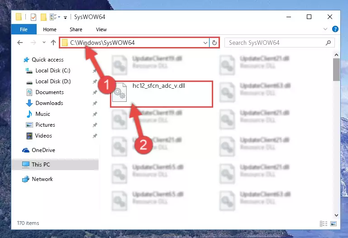The image size is (348, 238).
Task: Close the SysWOW64 window
Action: (330, 17)
